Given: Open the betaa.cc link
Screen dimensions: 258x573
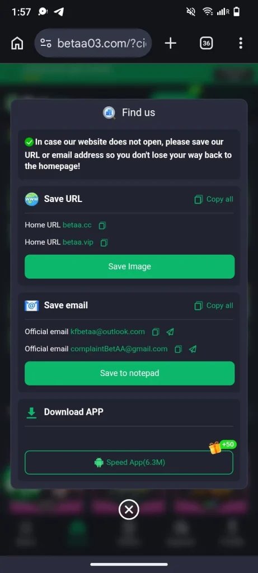Looking at the screenshot, I should coord(77,225).
